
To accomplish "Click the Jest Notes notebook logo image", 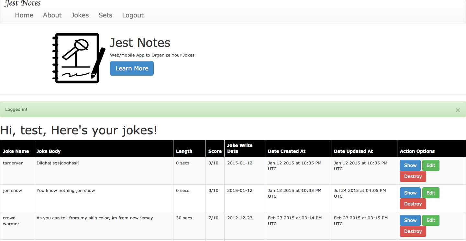I will point(79,58).
